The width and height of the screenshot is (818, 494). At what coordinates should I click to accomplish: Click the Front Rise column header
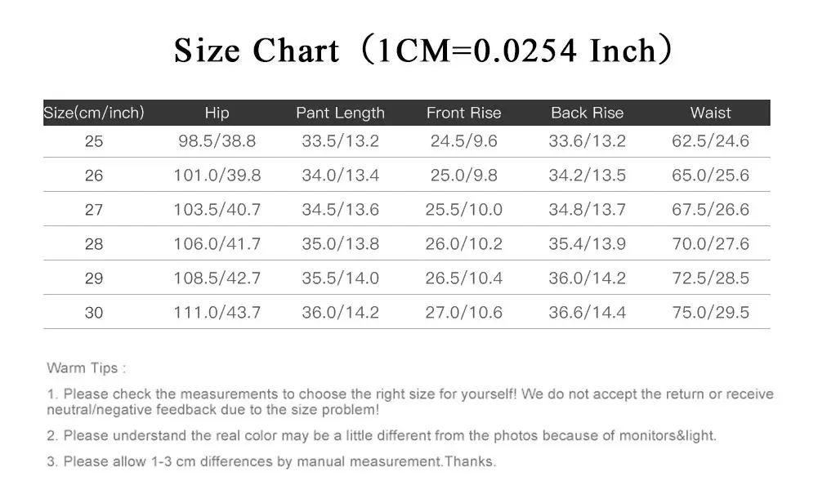pos(464,113)
